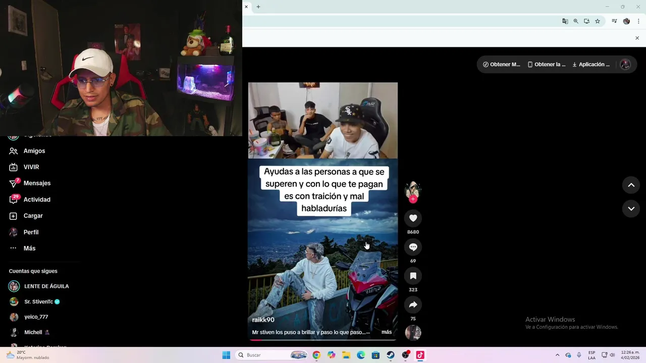Screen dimensions: 646x363
Task: Open the creator's avatar above the like button
Action: coord(413,189)
